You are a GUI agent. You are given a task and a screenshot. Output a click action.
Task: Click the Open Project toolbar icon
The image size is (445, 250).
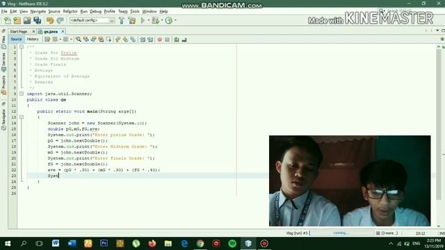[27, 20]
